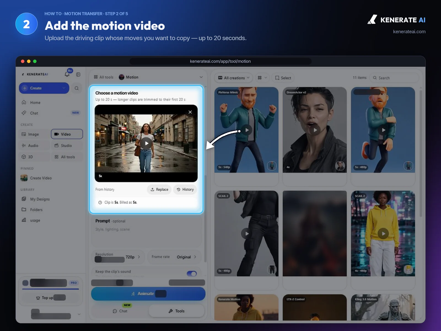
Task: Select the Video create option
Action: [x=67, y=134]
